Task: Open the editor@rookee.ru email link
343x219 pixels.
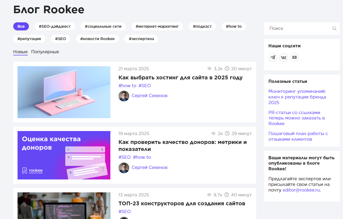Action: click(301, 190)
